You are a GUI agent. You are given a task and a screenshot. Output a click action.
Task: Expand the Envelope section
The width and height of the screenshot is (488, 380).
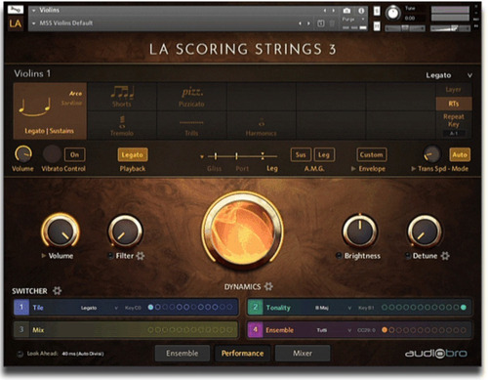pos(353,169)
